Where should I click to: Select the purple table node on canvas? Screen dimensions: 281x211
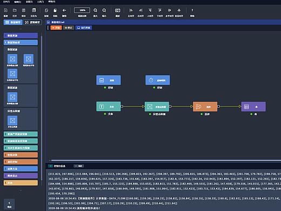pos(253,107)
